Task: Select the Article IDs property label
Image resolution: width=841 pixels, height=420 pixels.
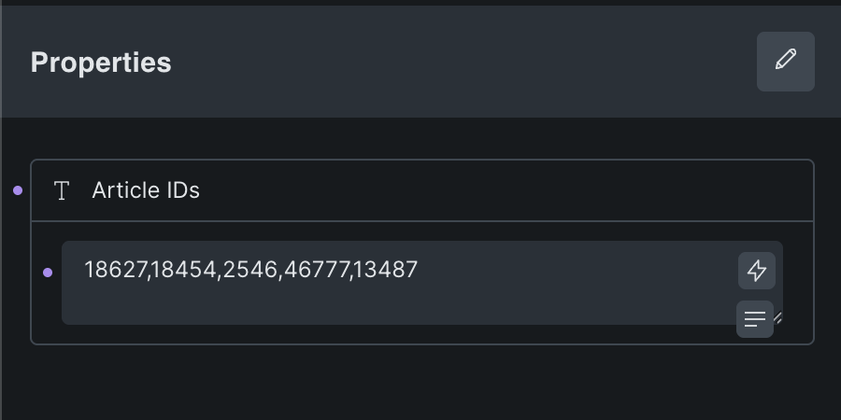Action: [146, 190]
